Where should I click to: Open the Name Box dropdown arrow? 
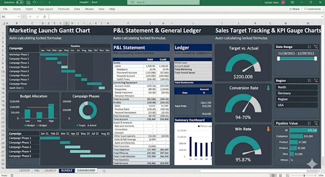coord(19,17)
